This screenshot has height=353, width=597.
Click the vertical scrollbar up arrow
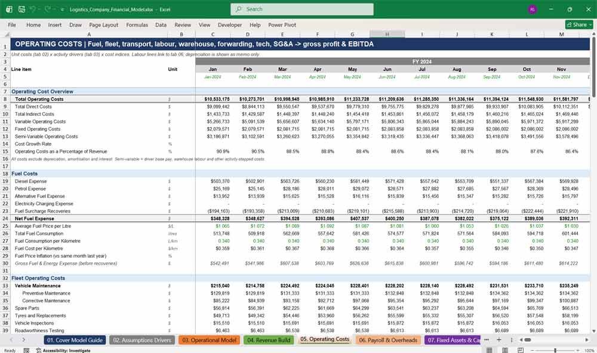[593, 34]
